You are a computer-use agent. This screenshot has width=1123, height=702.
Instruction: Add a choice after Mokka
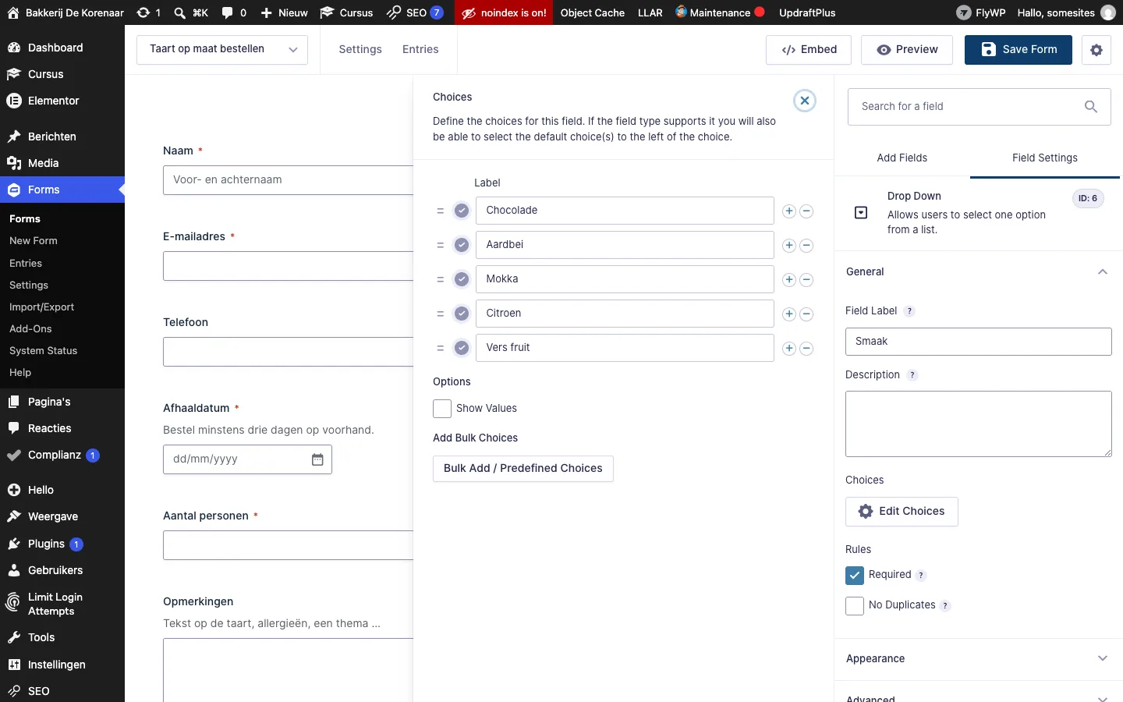[x=789, y=280]
